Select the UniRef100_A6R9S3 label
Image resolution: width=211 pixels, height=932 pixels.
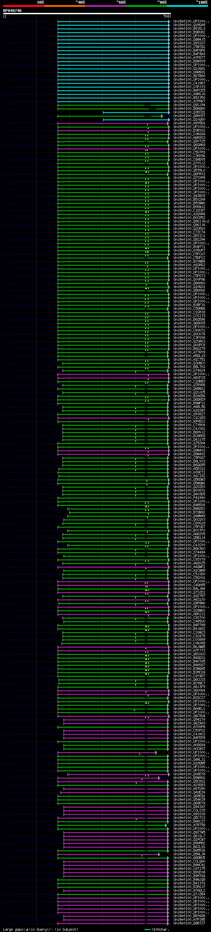[x=189, y=138]
